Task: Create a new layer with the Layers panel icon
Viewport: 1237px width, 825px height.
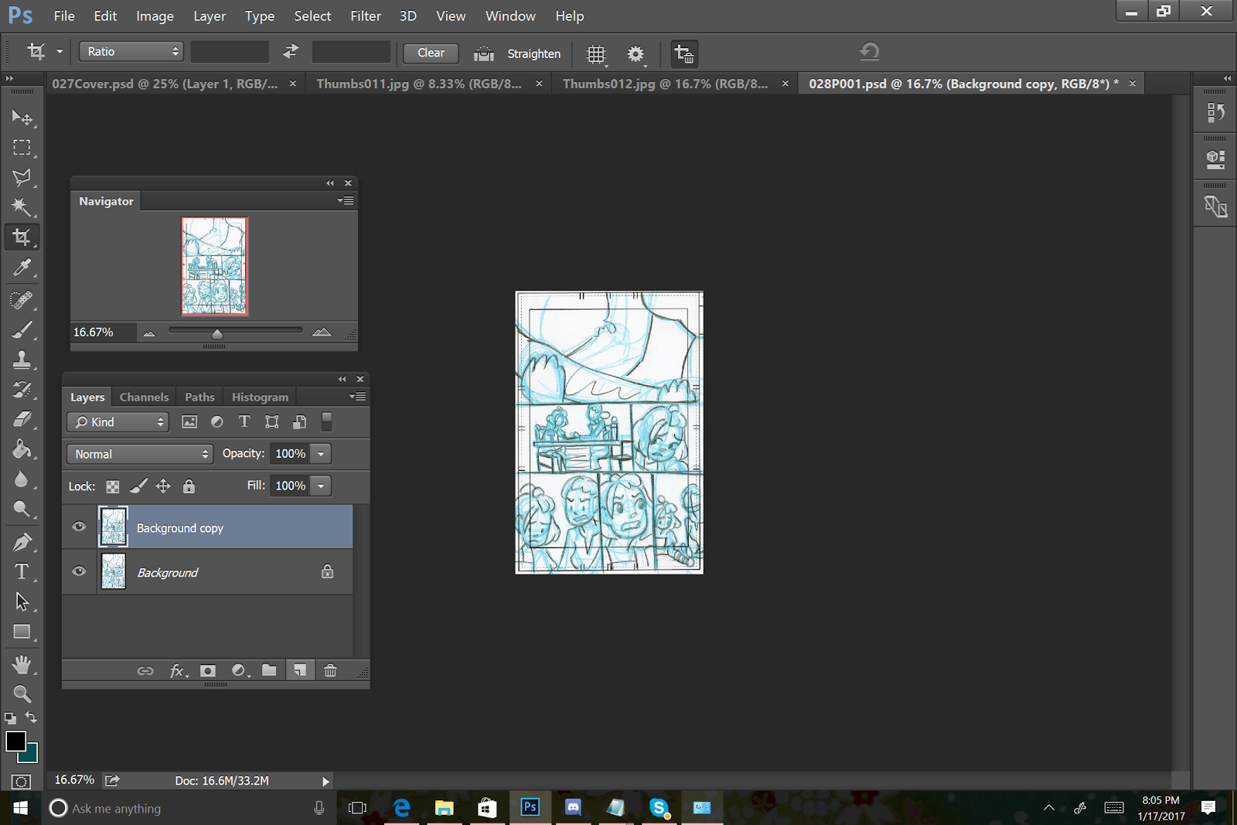Action: 299,670
